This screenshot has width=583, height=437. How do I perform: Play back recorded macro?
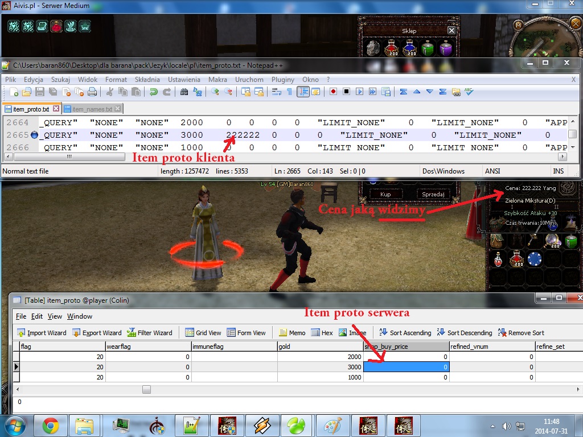[359, 92]
